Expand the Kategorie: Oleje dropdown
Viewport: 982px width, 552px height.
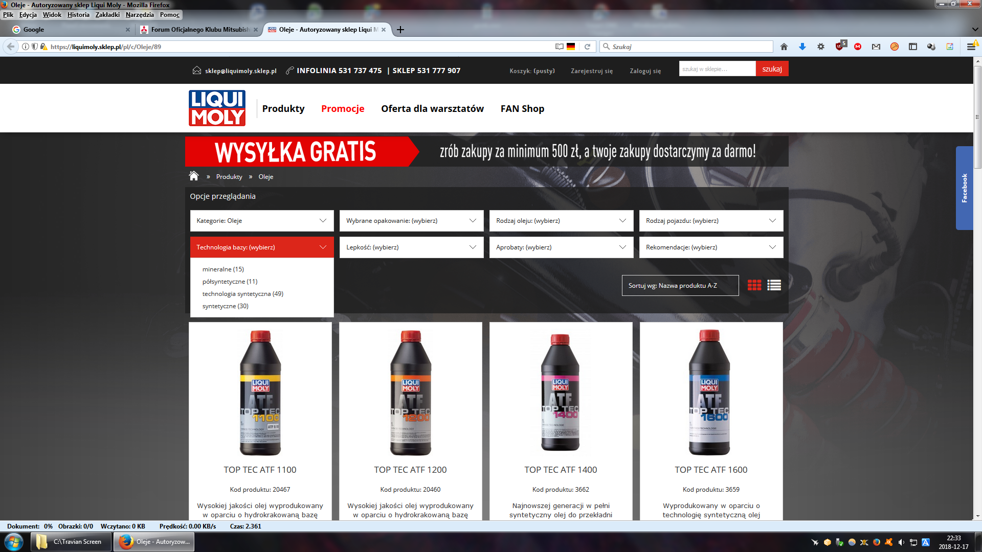pyautogui.click(x=262, y=221)
